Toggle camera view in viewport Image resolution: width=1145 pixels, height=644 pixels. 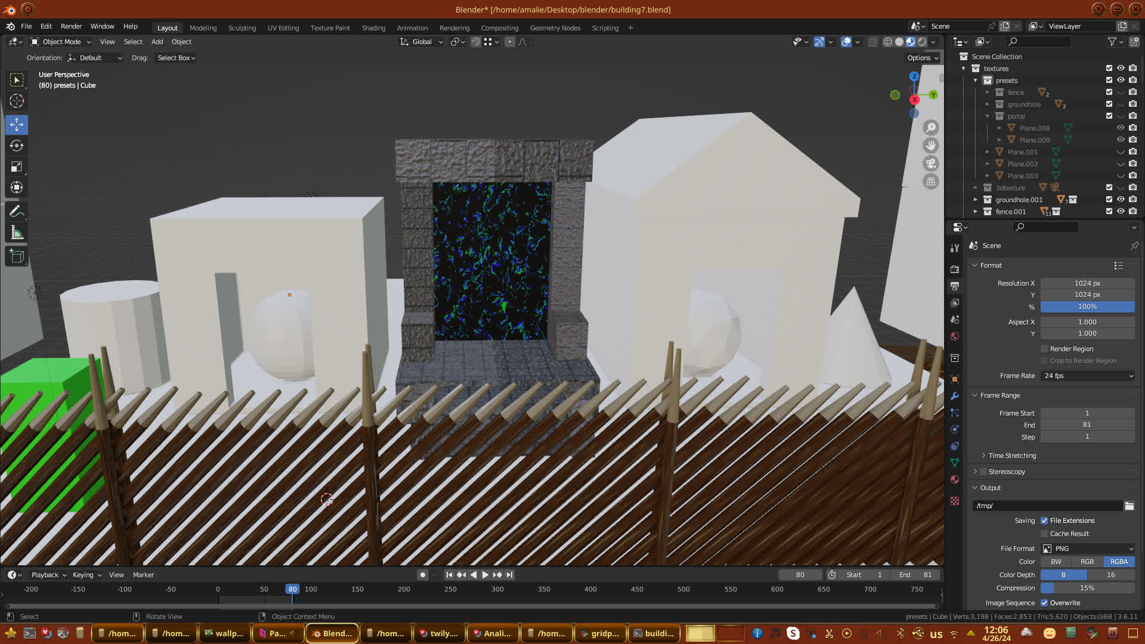930,163
